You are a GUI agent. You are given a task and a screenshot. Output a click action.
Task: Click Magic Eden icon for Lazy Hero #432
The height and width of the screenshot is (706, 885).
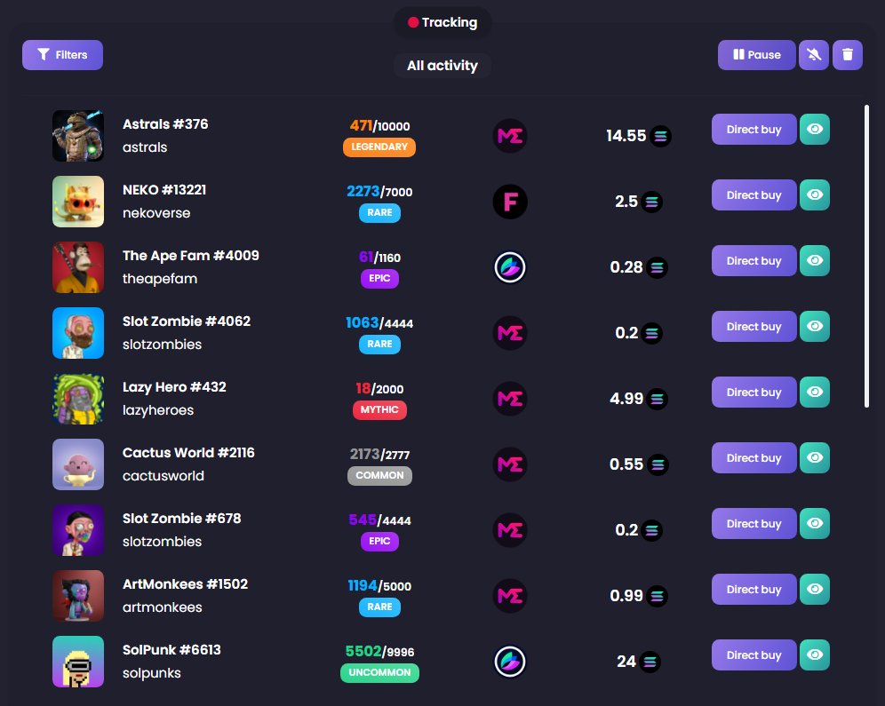(x=510, y=399)
